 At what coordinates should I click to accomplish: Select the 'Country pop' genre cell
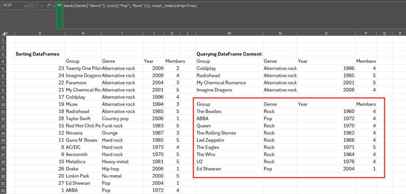click(x=122, y=119)
